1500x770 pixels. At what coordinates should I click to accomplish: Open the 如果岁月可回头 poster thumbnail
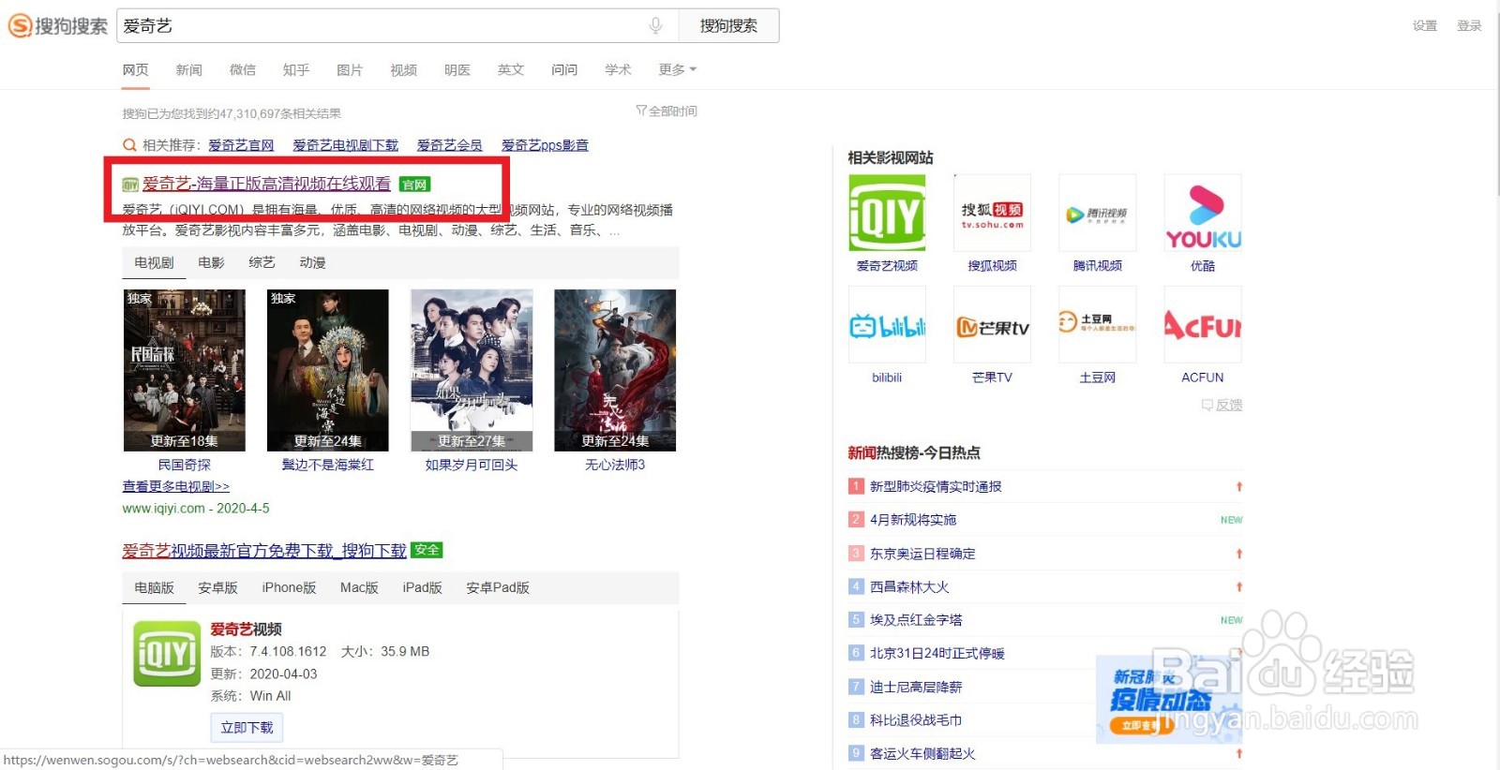(472, 370)
